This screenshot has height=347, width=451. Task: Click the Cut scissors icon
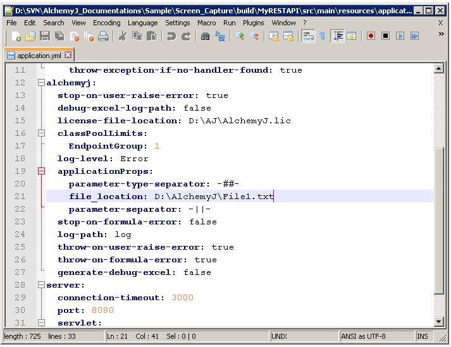(x=122, y=37)
